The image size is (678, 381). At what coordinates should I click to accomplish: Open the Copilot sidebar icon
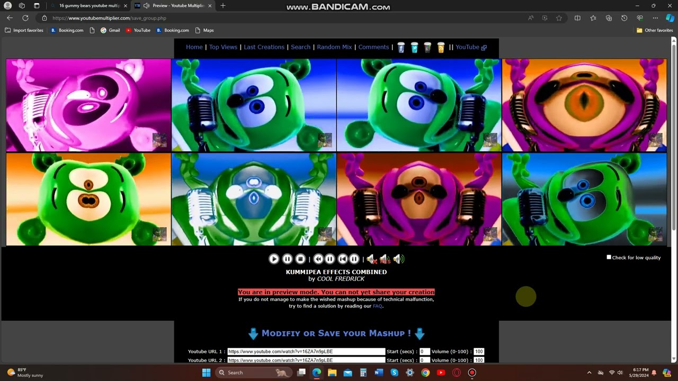click(670, 18)
